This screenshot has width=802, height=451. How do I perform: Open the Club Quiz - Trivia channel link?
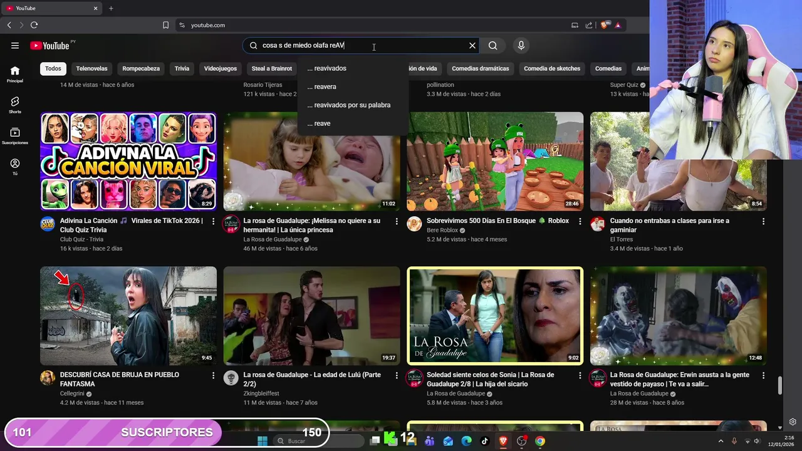(81, 239)
